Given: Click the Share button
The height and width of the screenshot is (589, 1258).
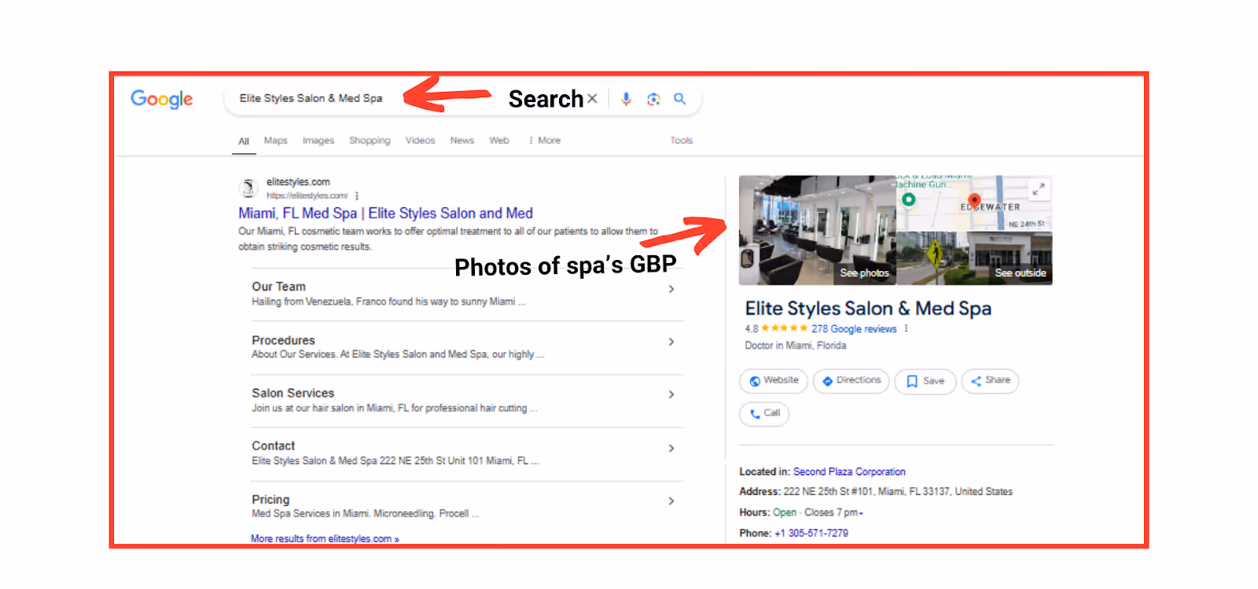Looking at the screenshot, I should tap(991, 381).
